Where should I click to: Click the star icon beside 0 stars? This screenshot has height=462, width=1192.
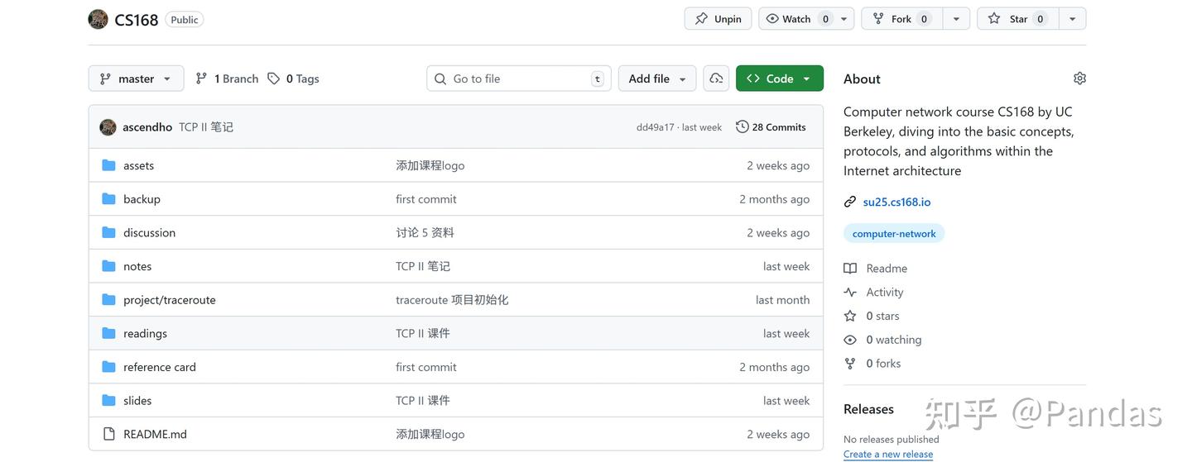pyautogui.click(x=850, y=316)
